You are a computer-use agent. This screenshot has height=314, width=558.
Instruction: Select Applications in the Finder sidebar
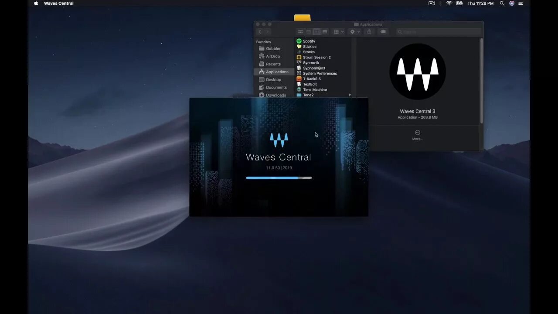[274, 72]
